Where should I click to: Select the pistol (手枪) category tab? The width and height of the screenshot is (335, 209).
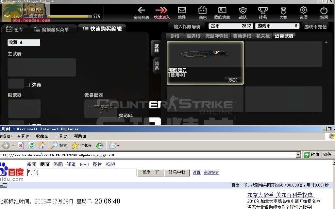(x=175, y=36)
